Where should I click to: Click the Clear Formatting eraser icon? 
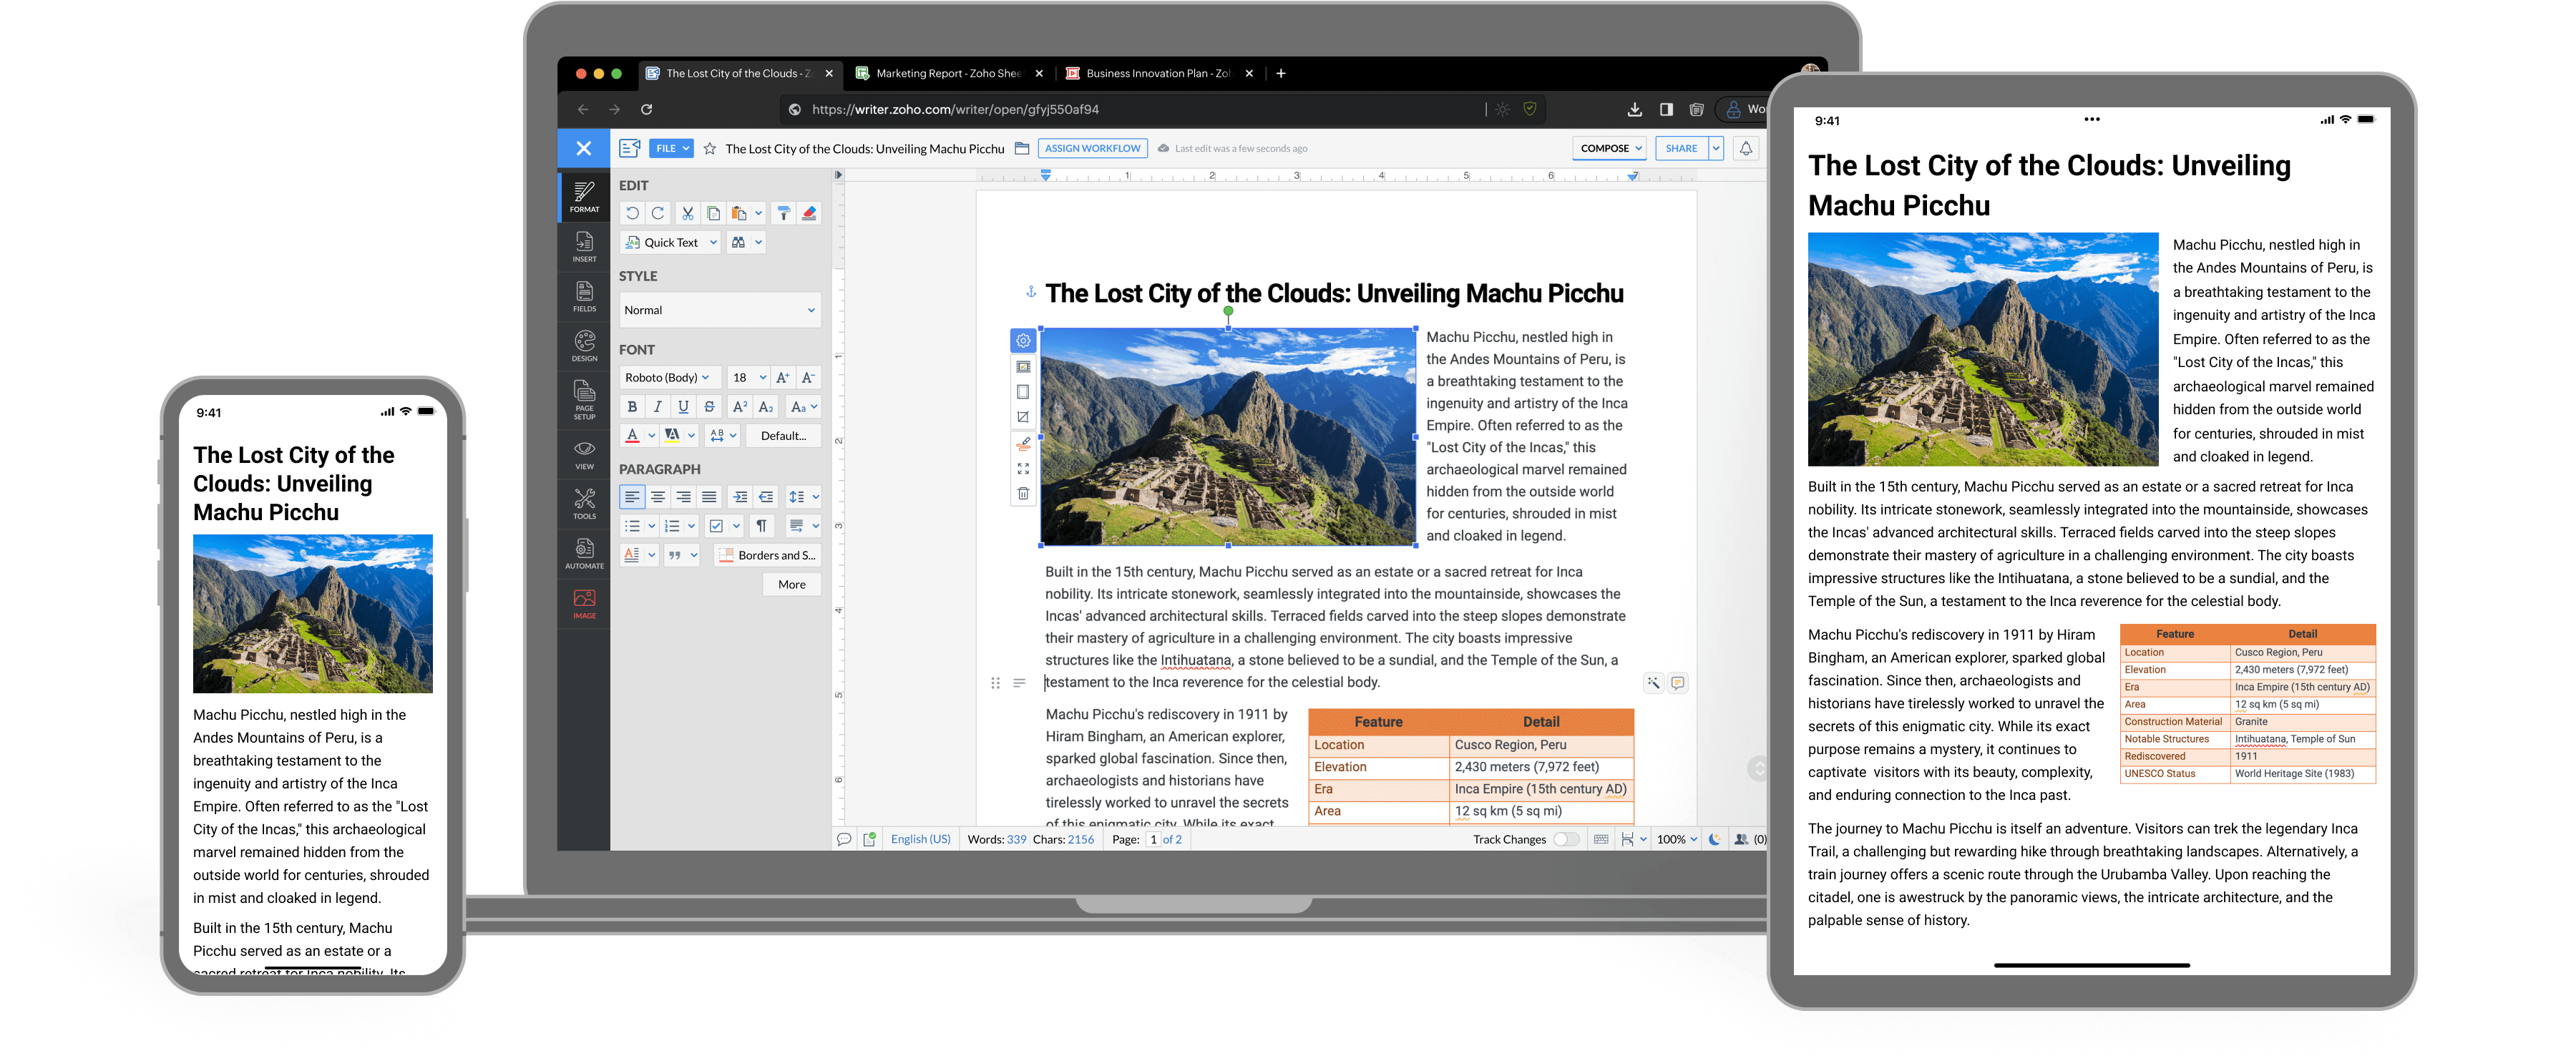809,213
